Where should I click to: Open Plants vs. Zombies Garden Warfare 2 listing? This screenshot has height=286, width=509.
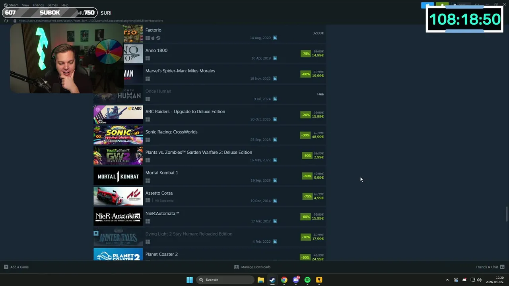[198, 153]
